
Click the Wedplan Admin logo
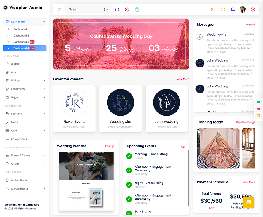click(23, 8)
